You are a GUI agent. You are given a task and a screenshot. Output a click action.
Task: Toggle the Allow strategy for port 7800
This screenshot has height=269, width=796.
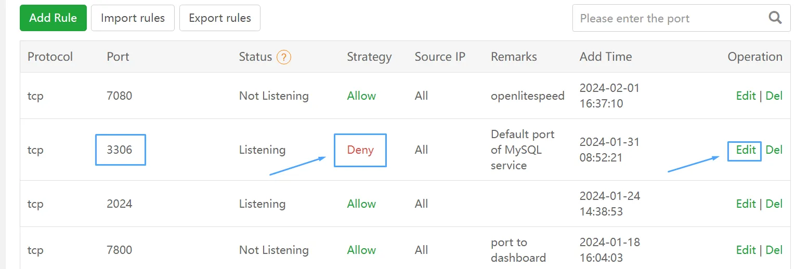point(361,250)
